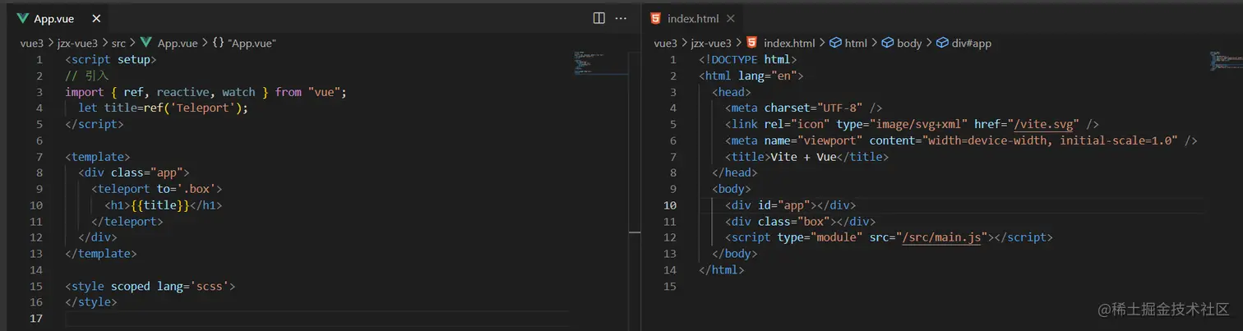Select the cube icon before div#app breadcrumb
Viewport: 1243px width, 331px height.
941,43
